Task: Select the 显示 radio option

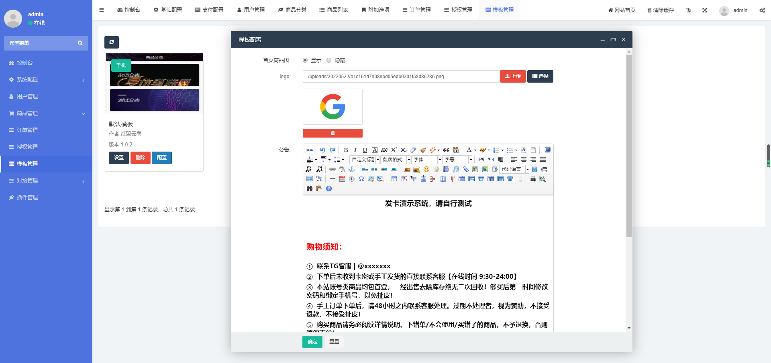Action: tap(305, 60)
